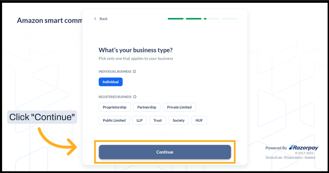The image size is (329, 173).
Task: Click the back chevron arrow icon
Action: tap(95, 19)
